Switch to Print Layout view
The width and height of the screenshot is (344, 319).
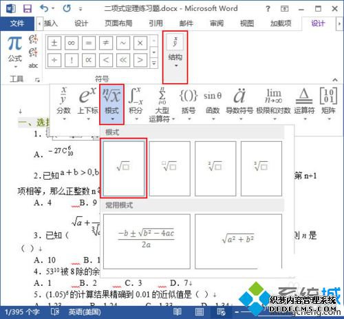pyautogui.click(x=199, y=312)
